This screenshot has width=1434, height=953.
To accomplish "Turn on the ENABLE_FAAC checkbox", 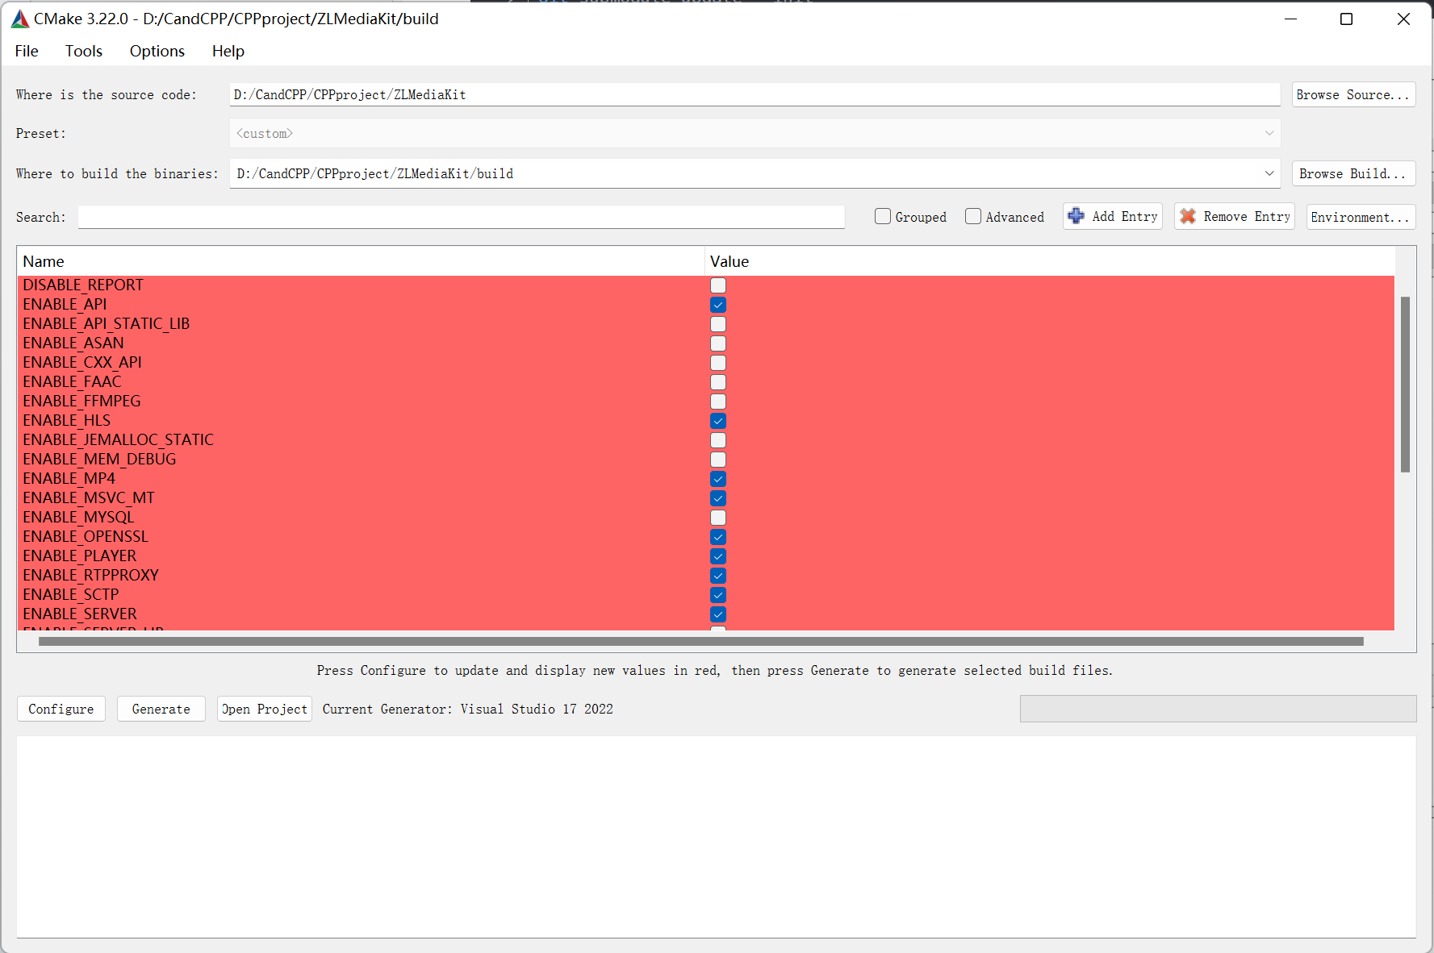I will tap(718, 382).
